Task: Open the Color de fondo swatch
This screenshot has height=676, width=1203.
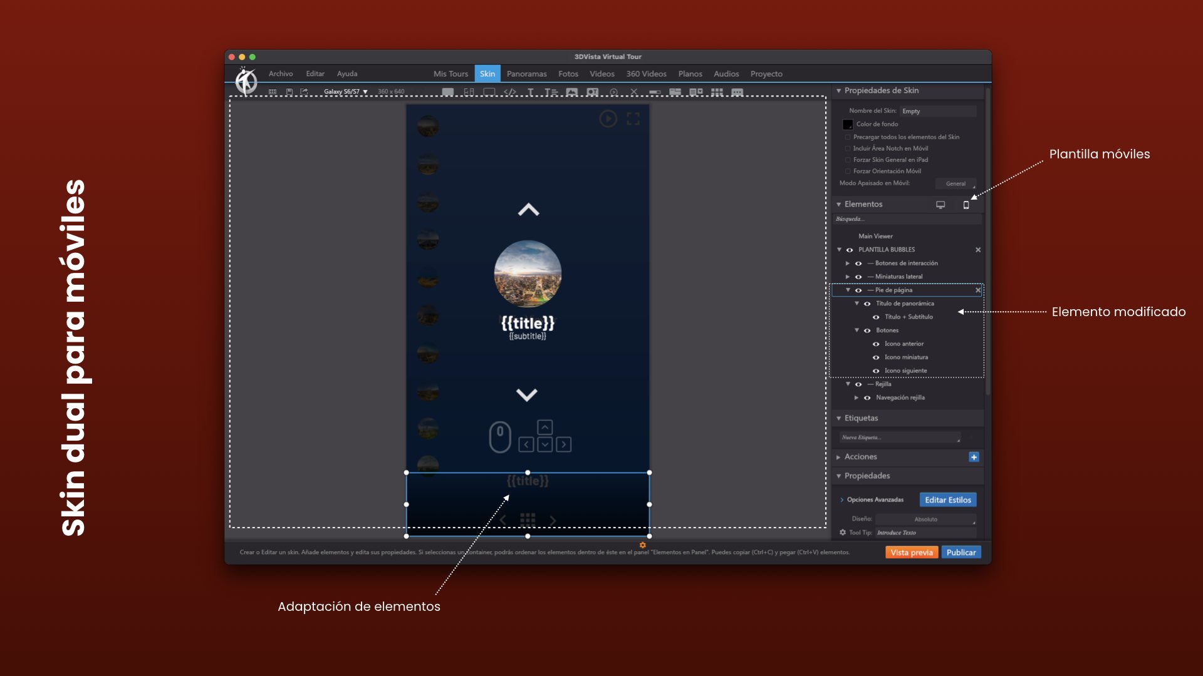Action: coord(848,125)
